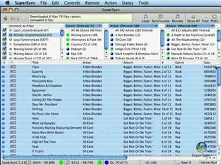The width and height of the screenshot is (221, 165).
Task: Click the green dot beside Alternative & Punk
Action: tap(68, 40)
